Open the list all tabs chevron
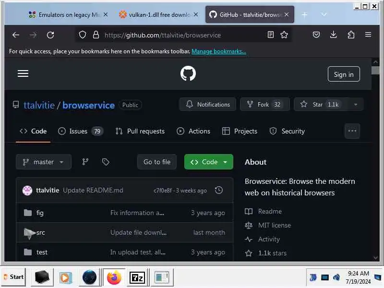 tap(324, 15)
